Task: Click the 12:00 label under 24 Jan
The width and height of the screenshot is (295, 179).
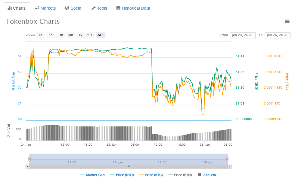Action: point(65,145)
